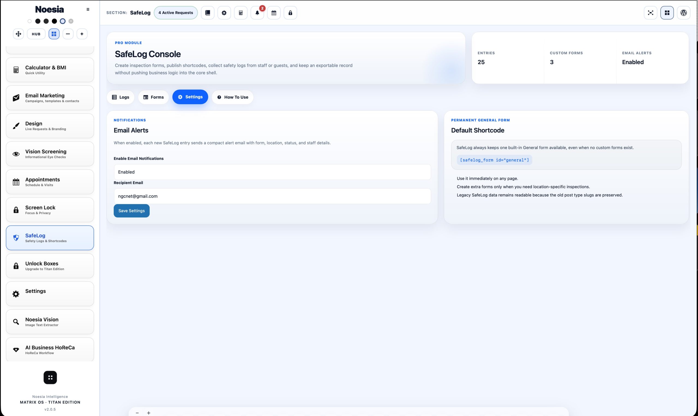698x416 pixels.
Task: Click the Recipient Email field
Action: (272, 196)
